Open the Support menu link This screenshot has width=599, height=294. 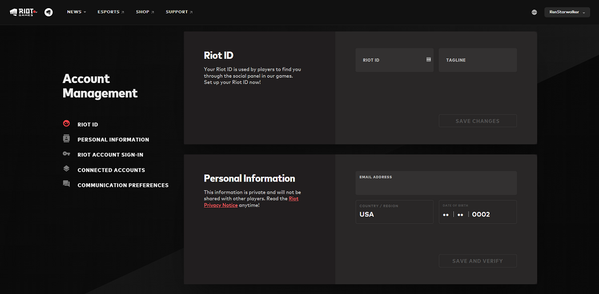click(x=179, y=12)
